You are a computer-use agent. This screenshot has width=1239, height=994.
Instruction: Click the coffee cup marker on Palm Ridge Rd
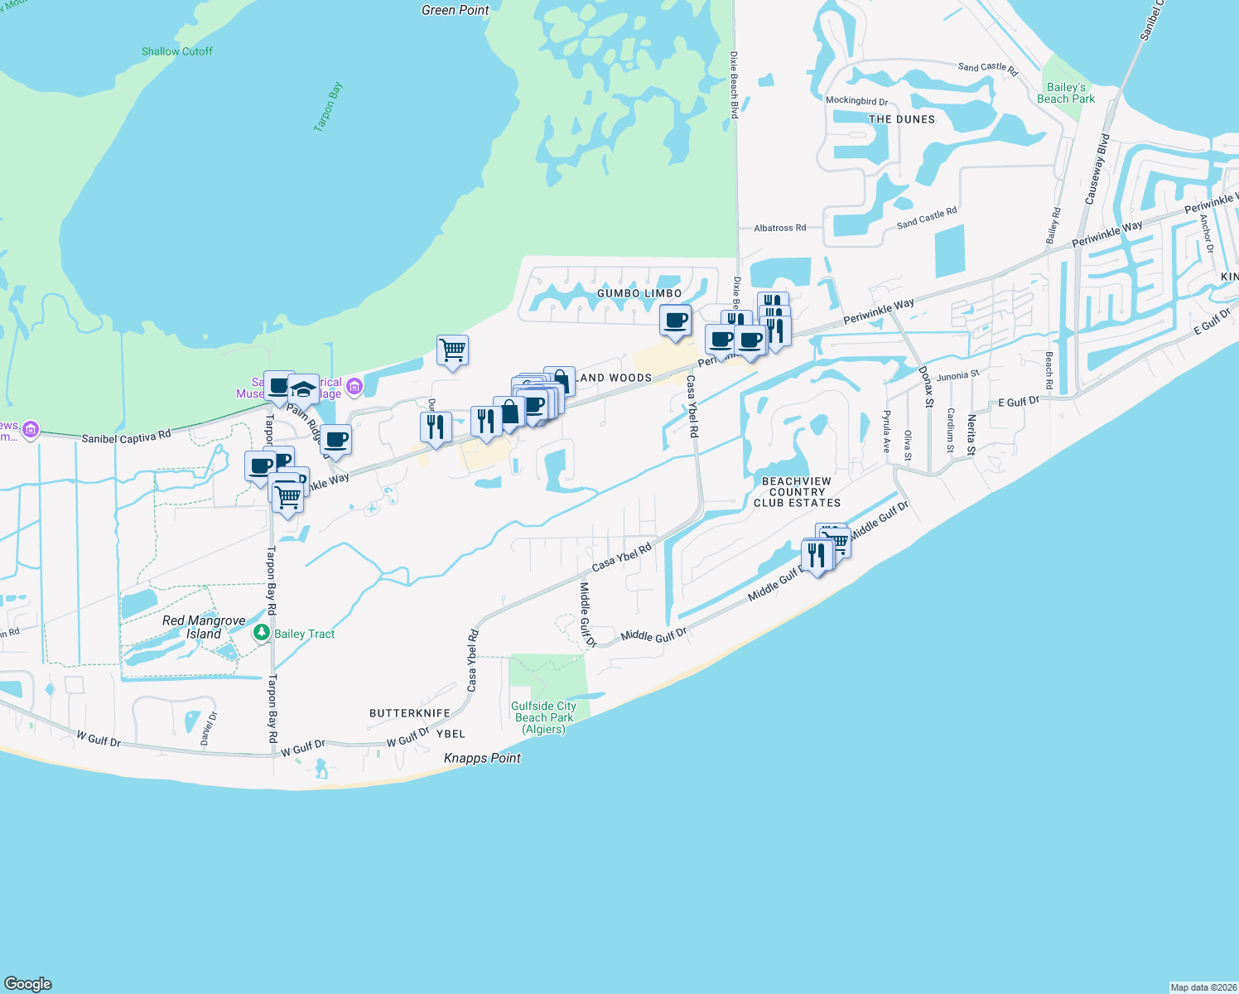[x=335, y=439]
